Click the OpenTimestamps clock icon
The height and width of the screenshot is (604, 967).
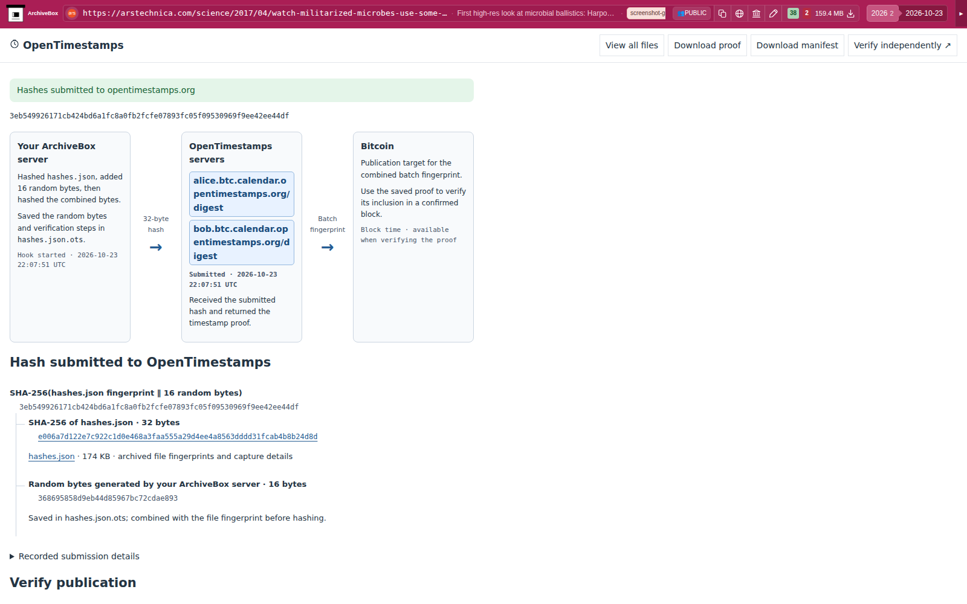coord(15,44)
